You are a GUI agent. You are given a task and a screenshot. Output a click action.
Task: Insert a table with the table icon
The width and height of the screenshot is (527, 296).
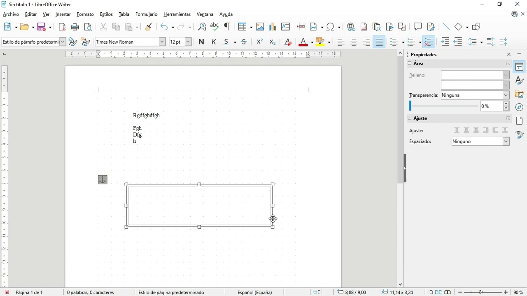point(243,27)
